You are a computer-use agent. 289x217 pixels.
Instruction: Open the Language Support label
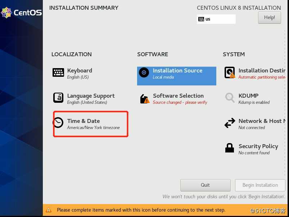tap(91, 96)
